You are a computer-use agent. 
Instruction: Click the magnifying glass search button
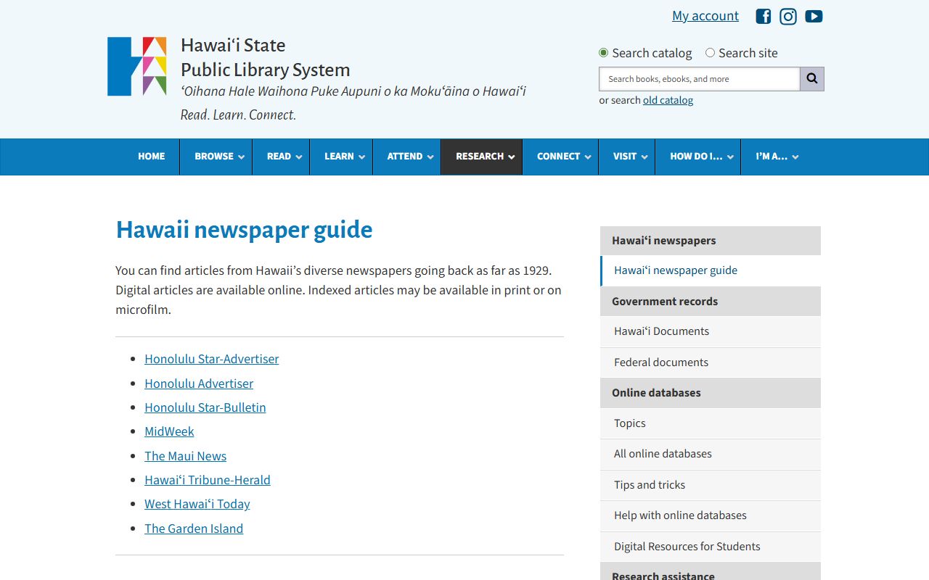(812, 79)
